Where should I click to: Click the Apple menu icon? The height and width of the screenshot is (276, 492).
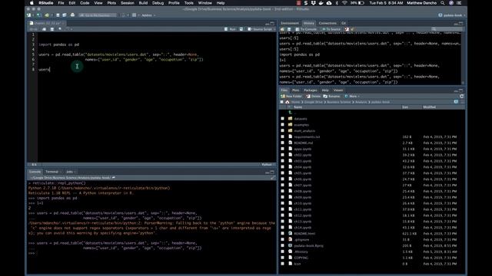click(32, 3)
